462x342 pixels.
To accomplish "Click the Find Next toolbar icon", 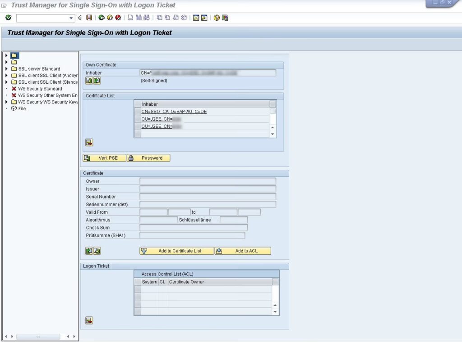I will point(147,18).
